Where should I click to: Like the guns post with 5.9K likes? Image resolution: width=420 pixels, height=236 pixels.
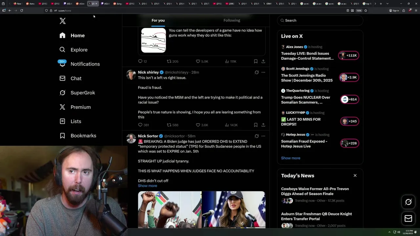202,61
